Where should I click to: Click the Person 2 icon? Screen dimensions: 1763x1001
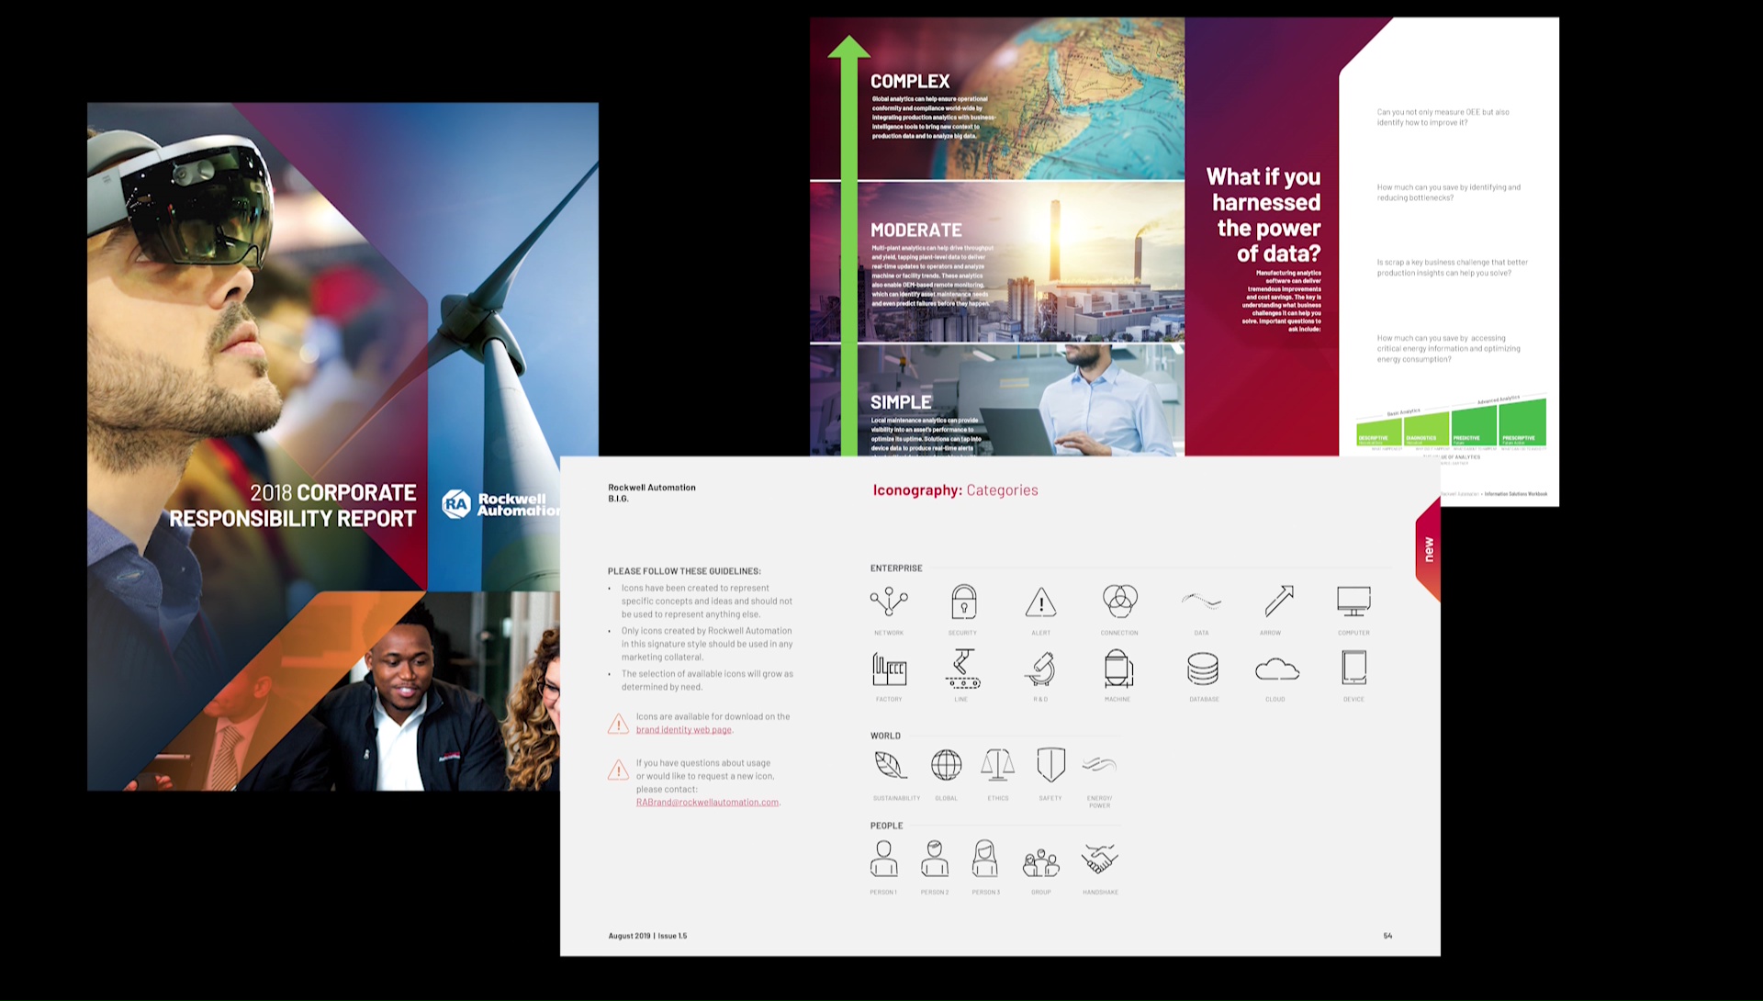(x=935, y=859)
